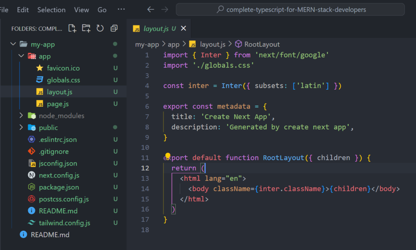Click the lightbulb quick fix icon
The height and width of the screenshot is (250, 416).
(167, 156)
